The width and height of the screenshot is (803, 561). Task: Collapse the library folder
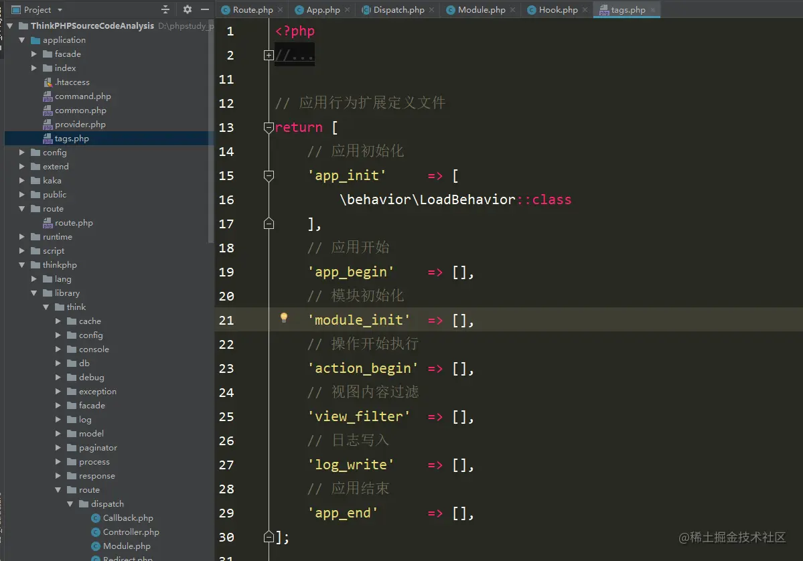(33, 293)
